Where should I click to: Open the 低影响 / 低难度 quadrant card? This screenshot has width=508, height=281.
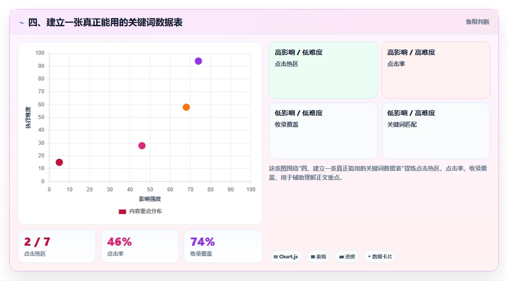point(323,131)
